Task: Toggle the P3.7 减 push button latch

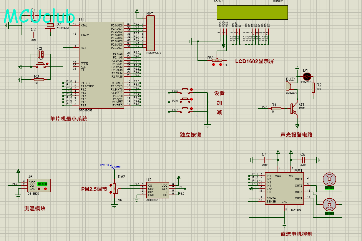Action: pos(192,109)
